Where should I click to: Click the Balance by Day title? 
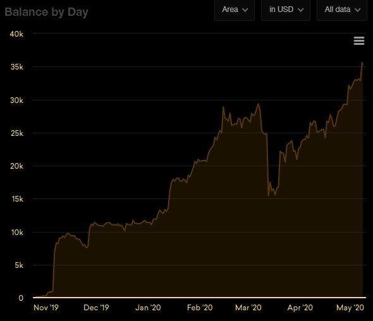click(47, 12)
